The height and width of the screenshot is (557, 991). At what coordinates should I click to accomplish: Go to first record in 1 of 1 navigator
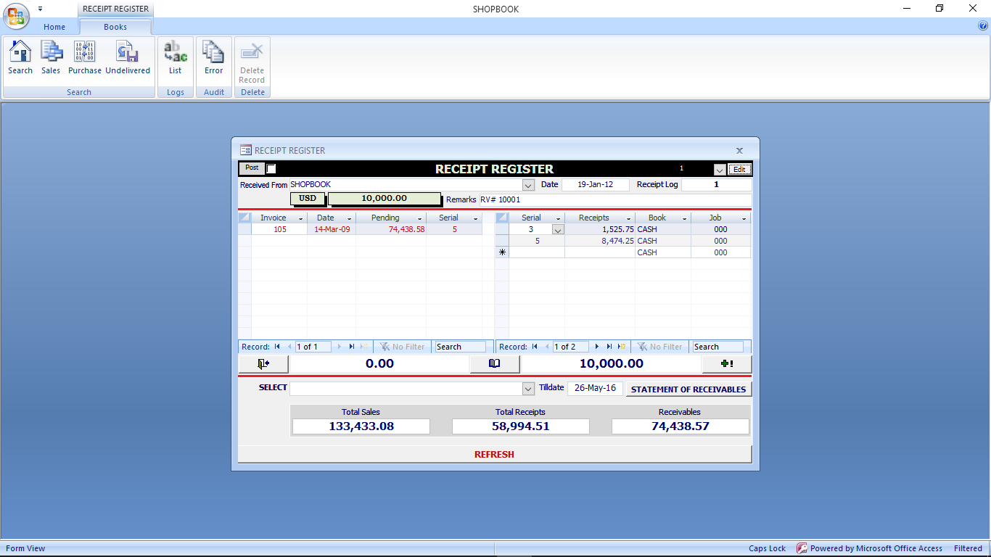pyautogui.click(x=277, y=347)
